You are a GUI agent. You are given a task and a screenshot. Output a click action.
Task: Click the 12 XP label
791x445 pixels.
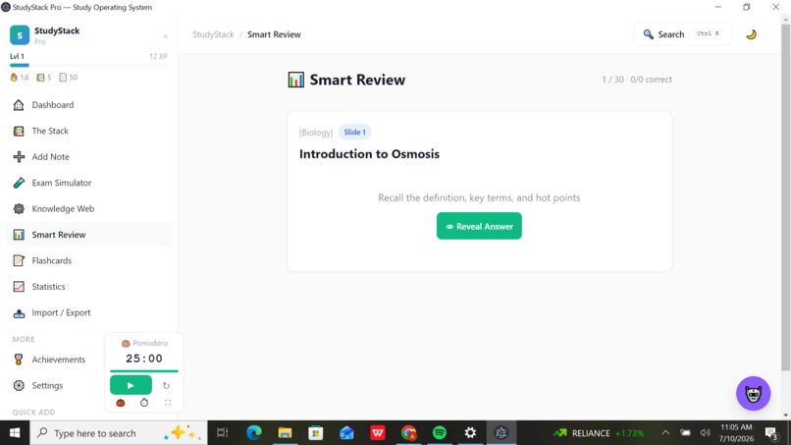[158, 56]
